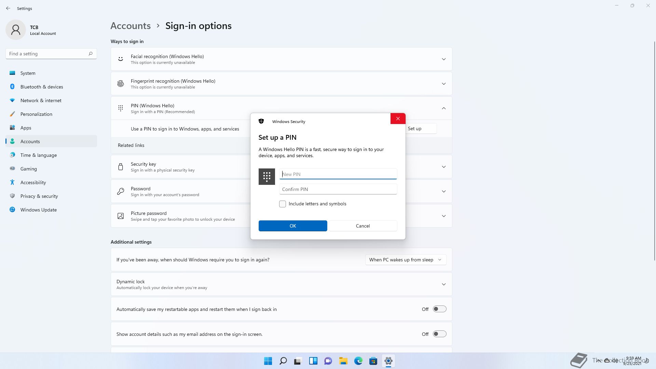Select Accounts in the sidebar
Viewport: 656px width, 369px height.
(51, 141)
